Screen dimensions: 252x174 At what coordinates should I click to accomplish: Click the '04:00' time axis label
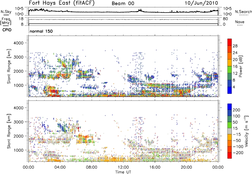point(60,167)
